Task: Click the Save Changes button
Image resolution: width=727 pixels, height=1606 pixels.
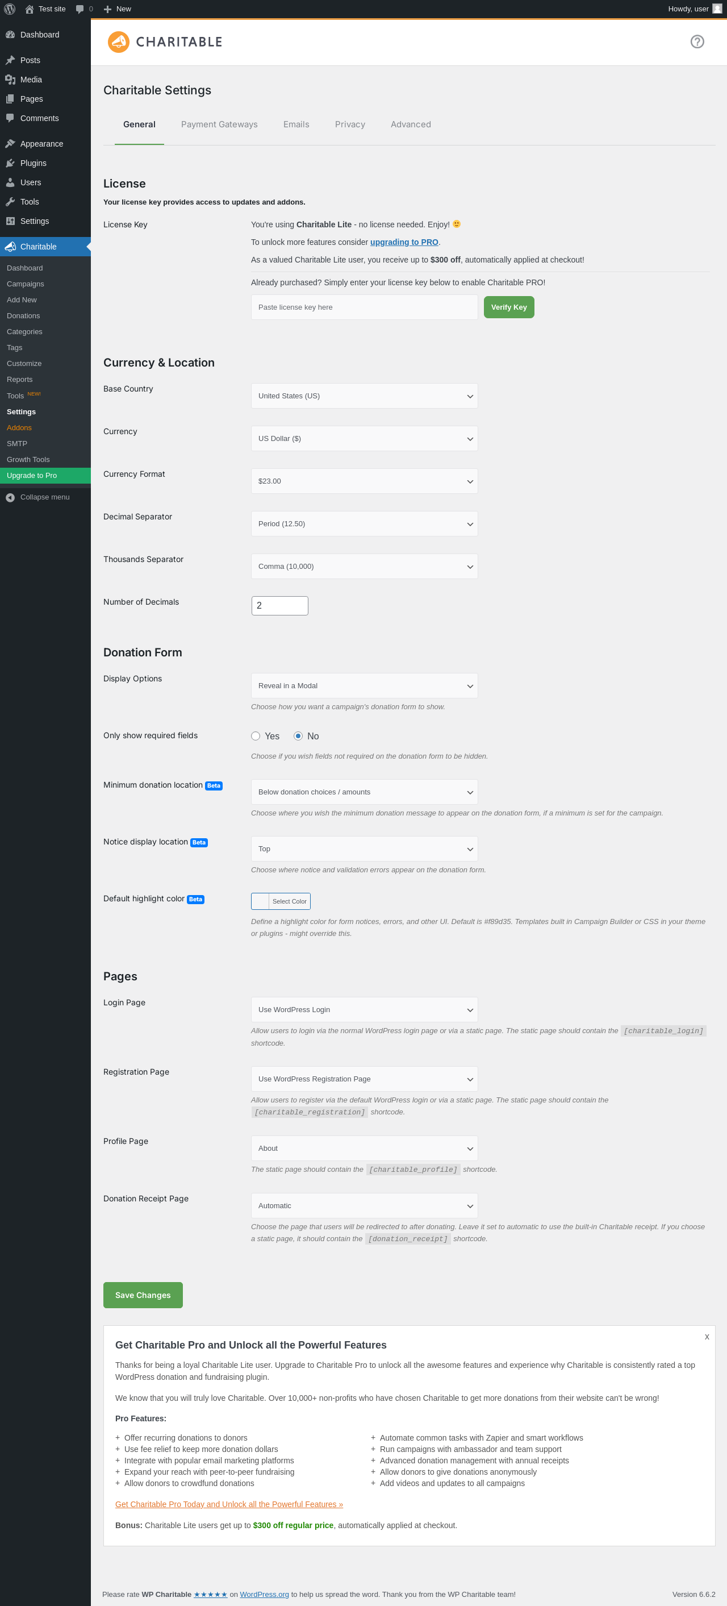Action: pos(143,1295)
